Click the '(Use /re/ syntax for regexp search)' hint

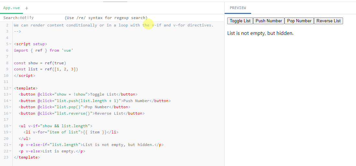tap(106, 18)
